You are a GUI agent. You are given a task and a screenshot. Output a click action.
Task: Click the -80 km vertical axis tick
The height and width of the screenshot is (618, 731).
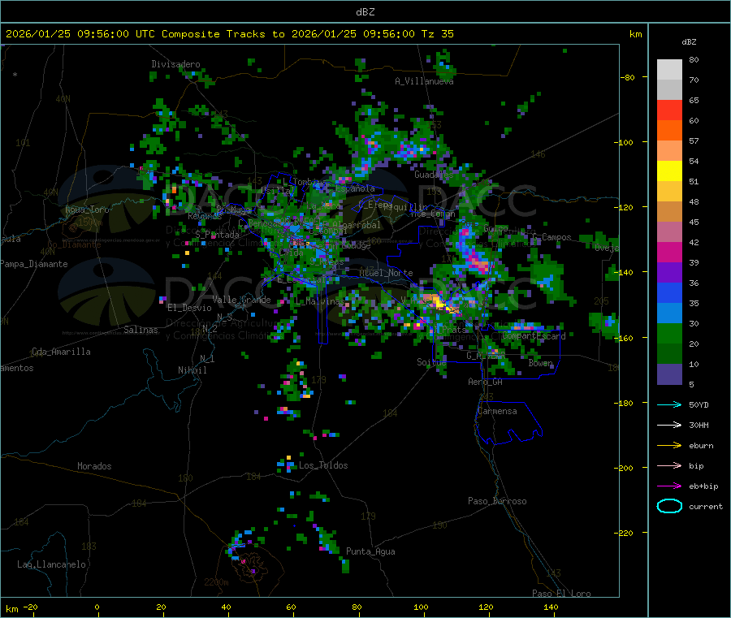coord(627,77)
